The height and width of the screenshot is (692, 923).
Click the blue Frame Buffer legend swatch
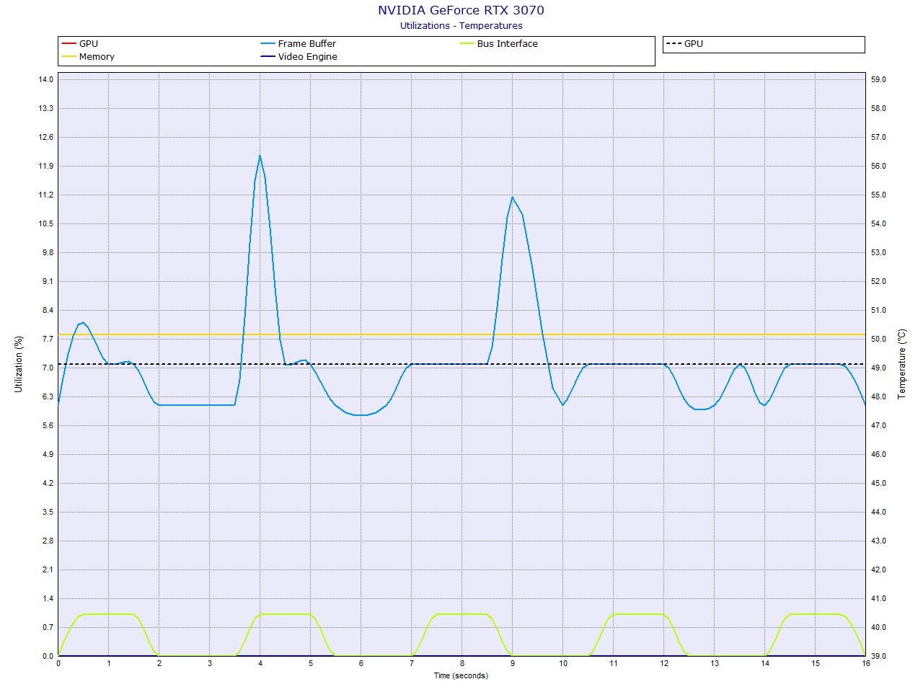pyautogui.click(x=268, y=44)
